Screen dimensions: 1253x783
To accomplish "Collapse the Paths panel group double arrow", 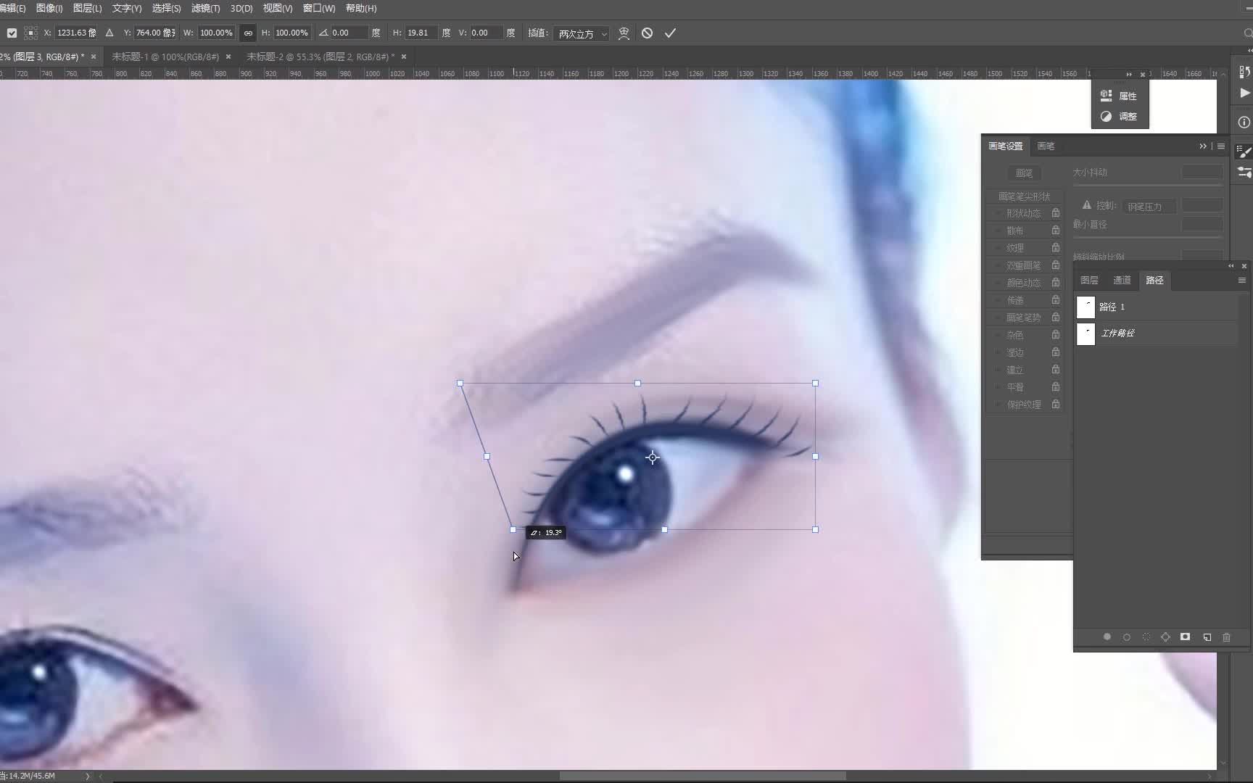I will pos(1231,266).
